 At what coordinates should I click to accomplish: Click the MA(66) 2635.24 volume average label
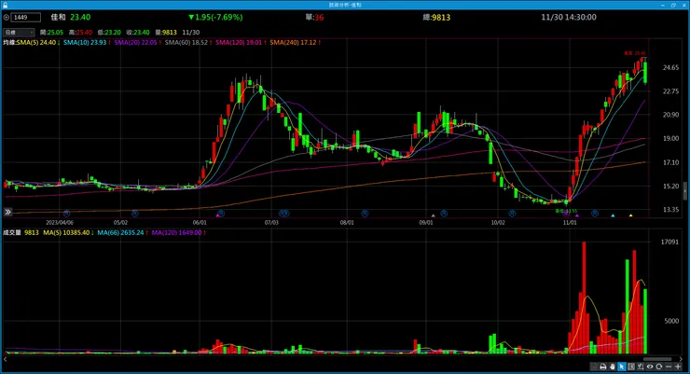pyautogui.click(x=122, y=233)
